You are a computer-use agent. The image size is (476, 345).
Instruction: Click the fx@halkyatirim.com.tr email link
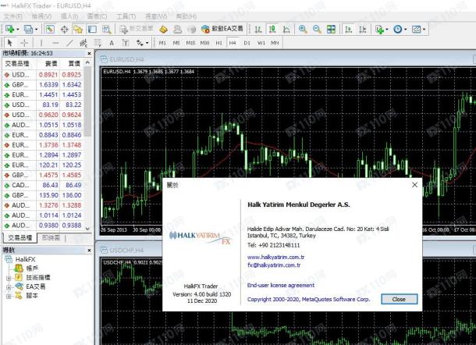274,265
